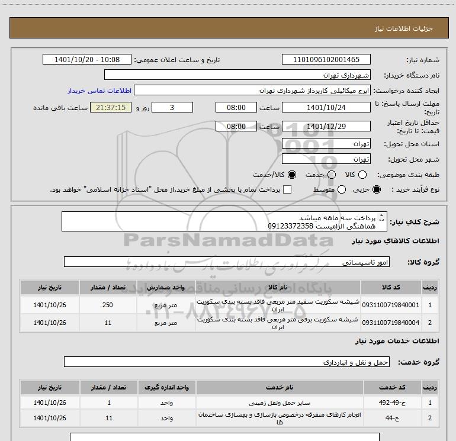
Task: Open the اطلاعات تماس خریدار link
Action: [x=99, y=91]
